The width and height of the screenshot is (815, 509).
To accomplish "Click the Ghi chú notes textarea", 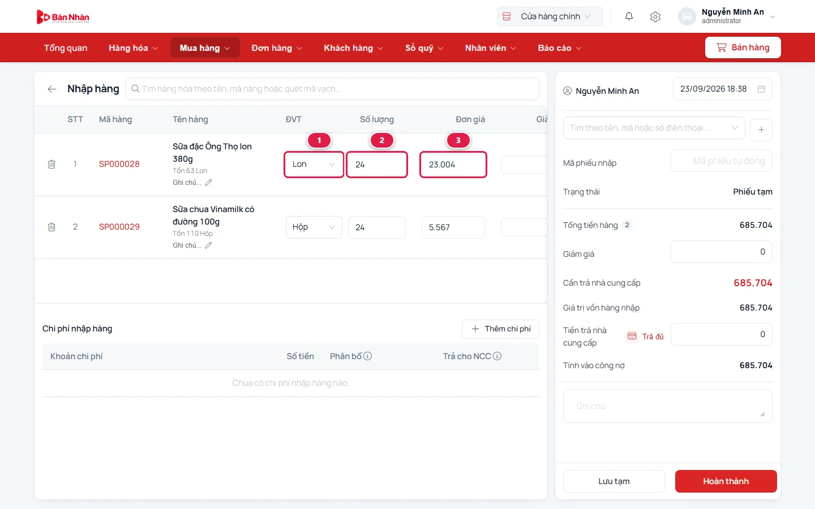I will pyautogui.click(x=668, y=406).
